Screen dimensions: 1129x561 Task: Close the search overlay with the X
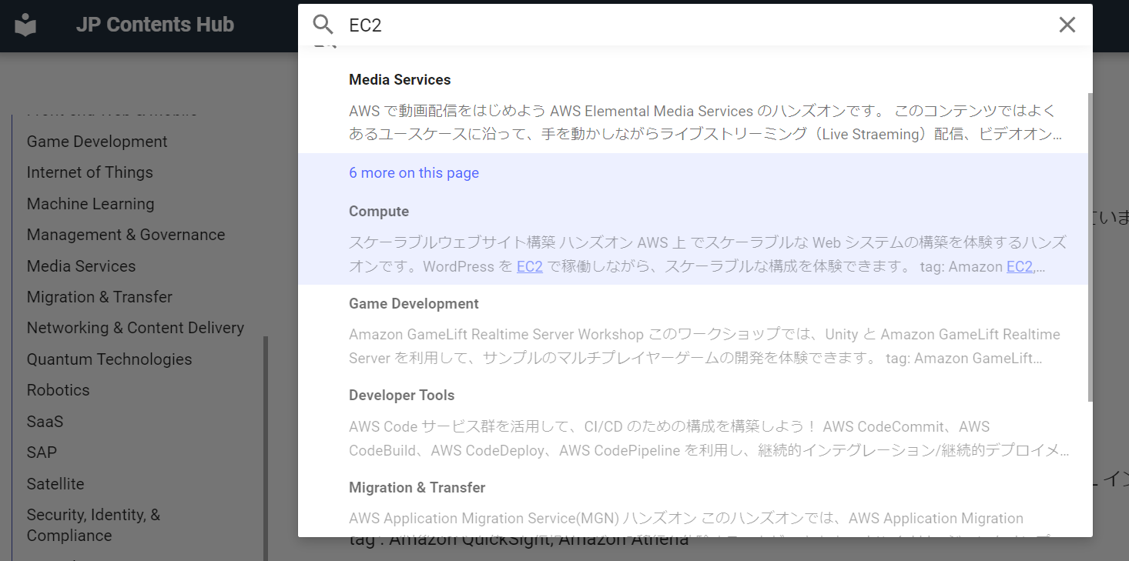click(1067, 25)
